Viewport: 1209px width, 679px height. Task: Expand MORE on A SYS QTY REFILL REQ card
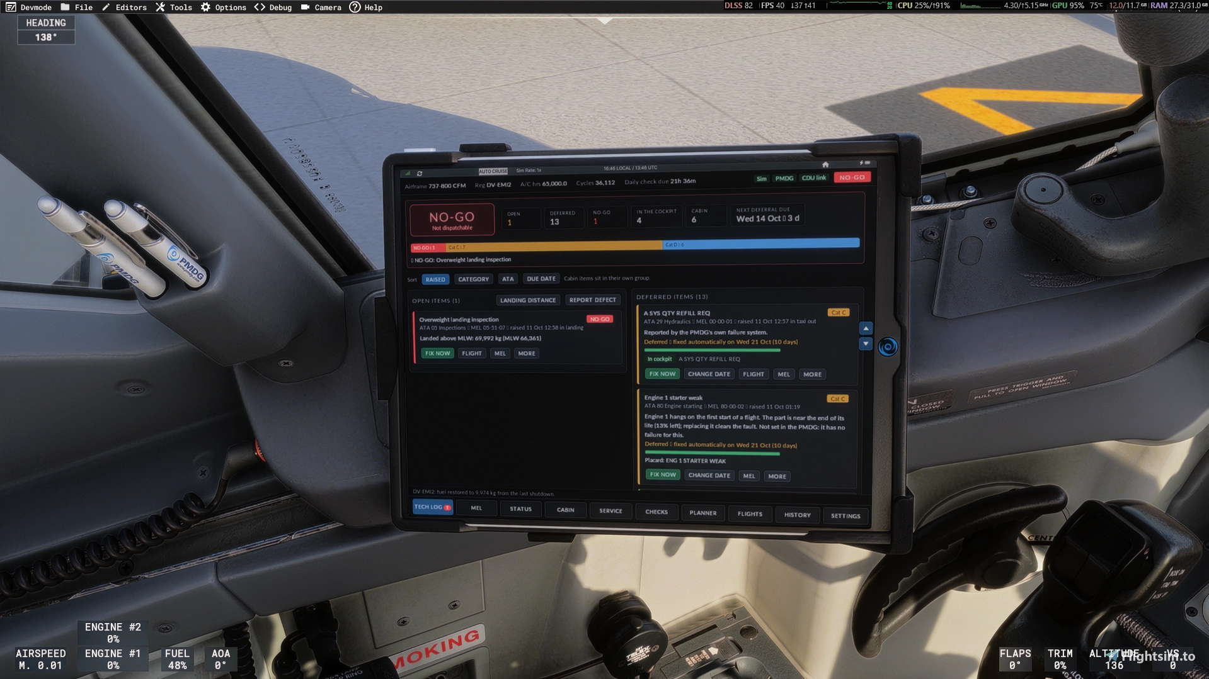(812, 374)
